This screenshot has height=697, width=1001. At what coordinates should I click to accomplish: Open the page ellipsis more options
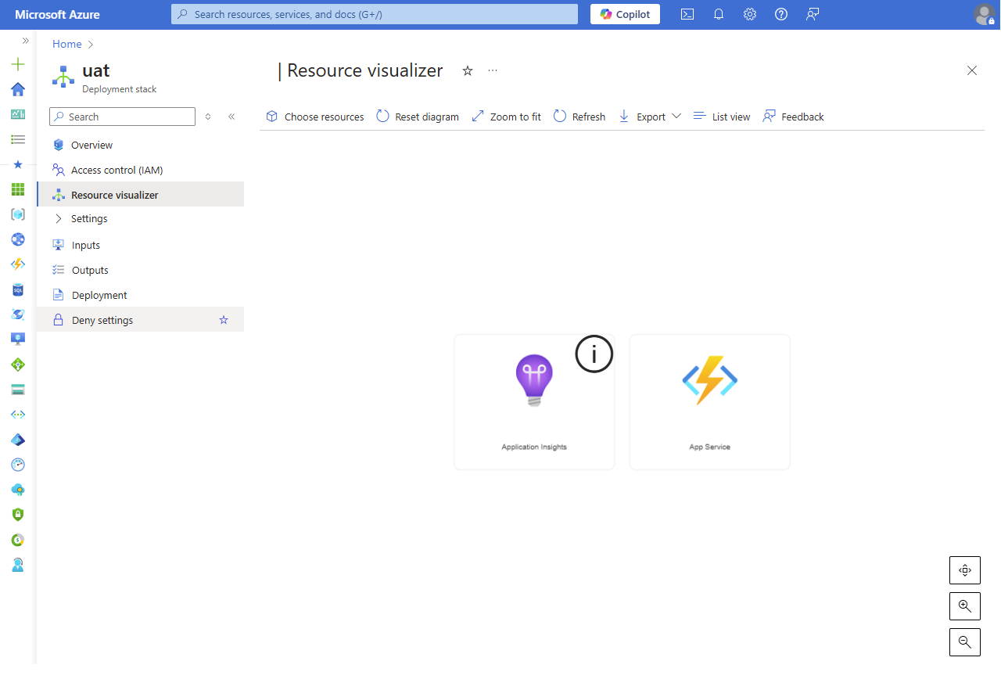coord(493,70)
